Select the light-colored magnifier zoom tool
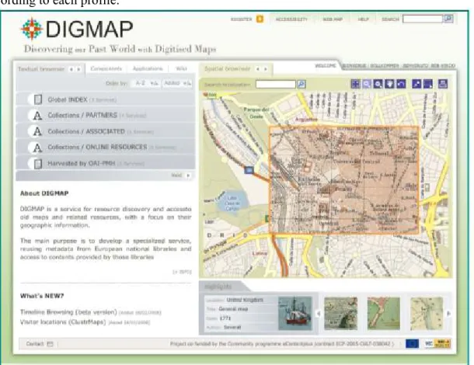Screen dimensions: 474x365 tap(367, 84)
